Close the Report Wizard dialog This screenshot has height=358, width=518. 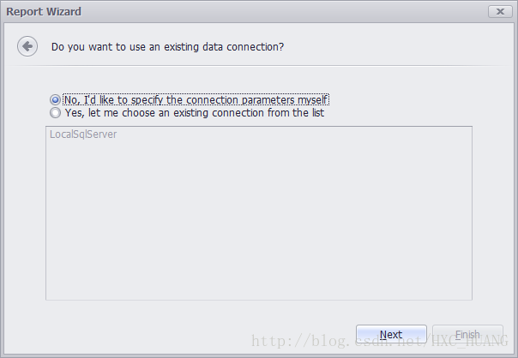[x=500, y=11]
